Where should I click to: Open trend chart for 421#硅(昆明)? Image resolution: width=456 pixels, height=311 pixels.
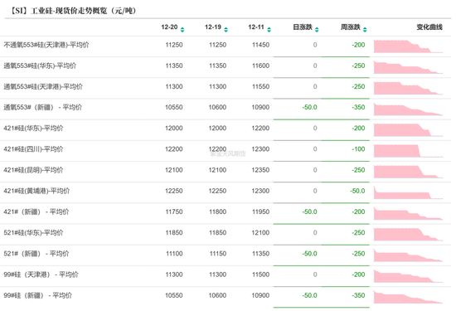[408, 172]
